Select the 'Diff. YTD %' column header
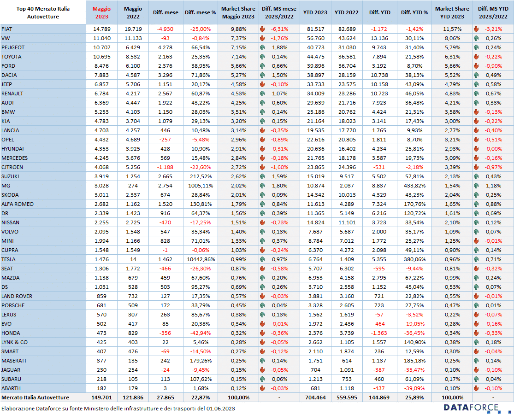The image size is (514, 415). pos(414,12)
